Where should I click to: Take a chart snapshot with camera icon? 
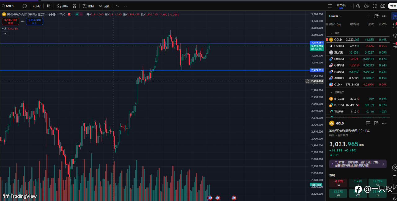pos(383,6)
